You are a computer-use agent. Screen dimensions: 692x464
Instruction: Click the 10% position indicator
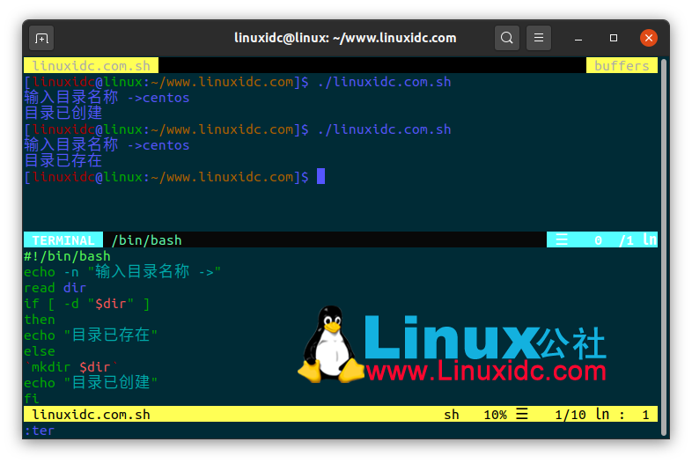[x=495, y=415]
